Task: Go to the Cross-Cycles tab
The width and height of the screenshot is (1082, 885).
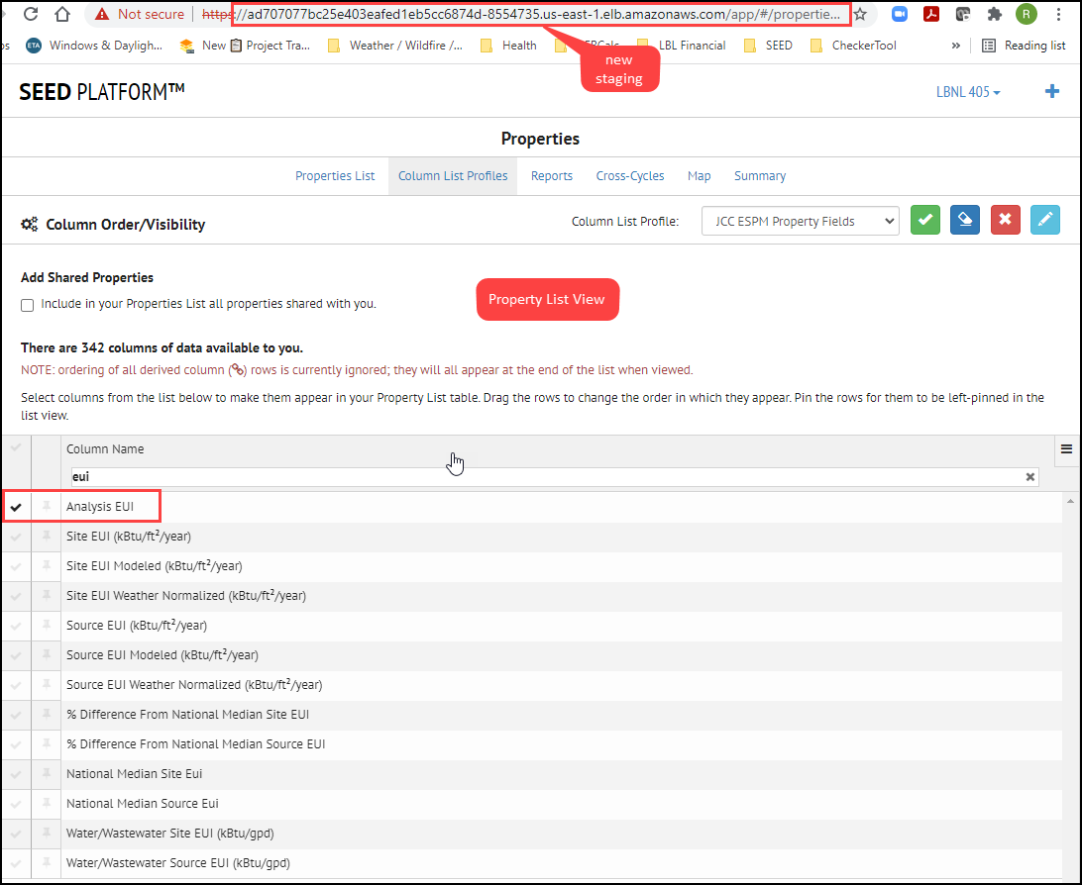Action: click(x=629, y=175)
